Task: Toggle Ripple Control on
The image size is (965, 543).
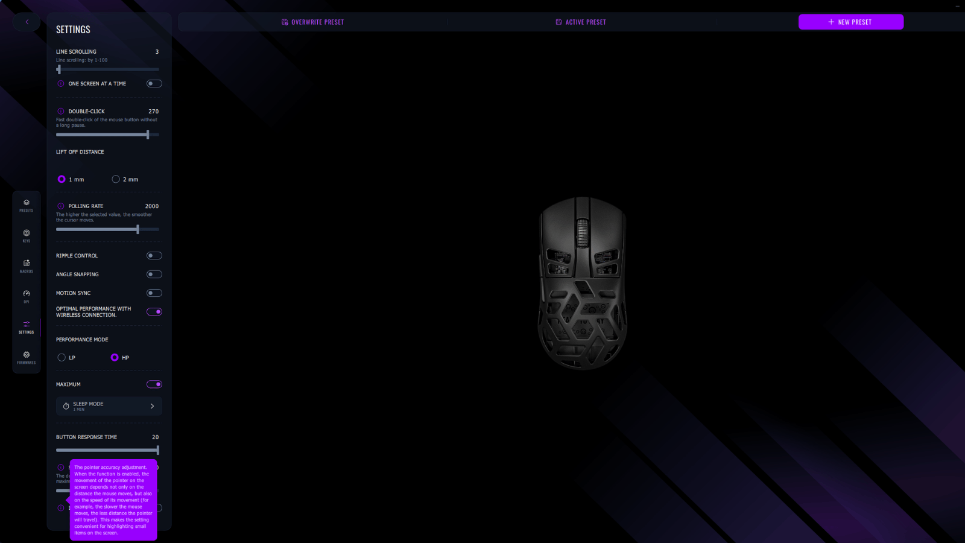Action: coord(154,256)
